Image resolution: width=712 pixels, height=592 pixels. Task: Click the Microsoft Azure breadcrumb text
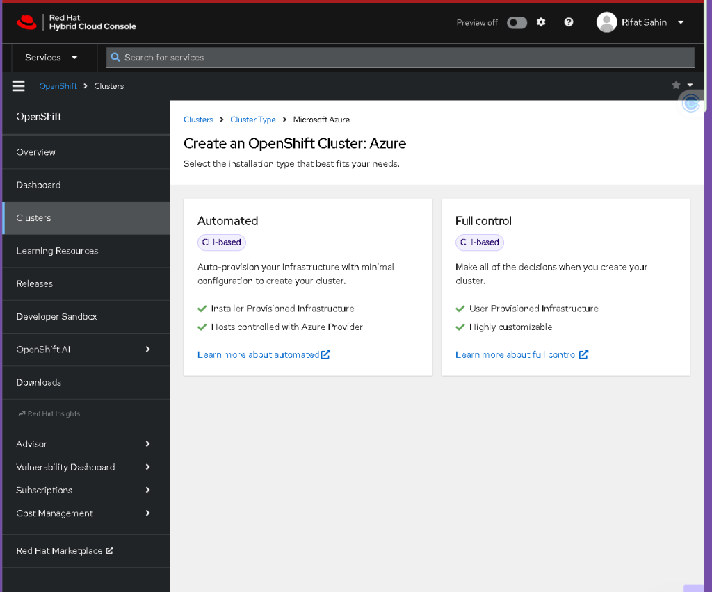pyautogui.click(x=321, y=120)
